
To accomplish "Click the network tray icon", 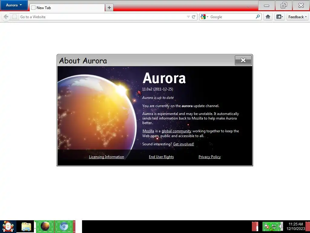I will pyautogui.click(x=274, y=226).
